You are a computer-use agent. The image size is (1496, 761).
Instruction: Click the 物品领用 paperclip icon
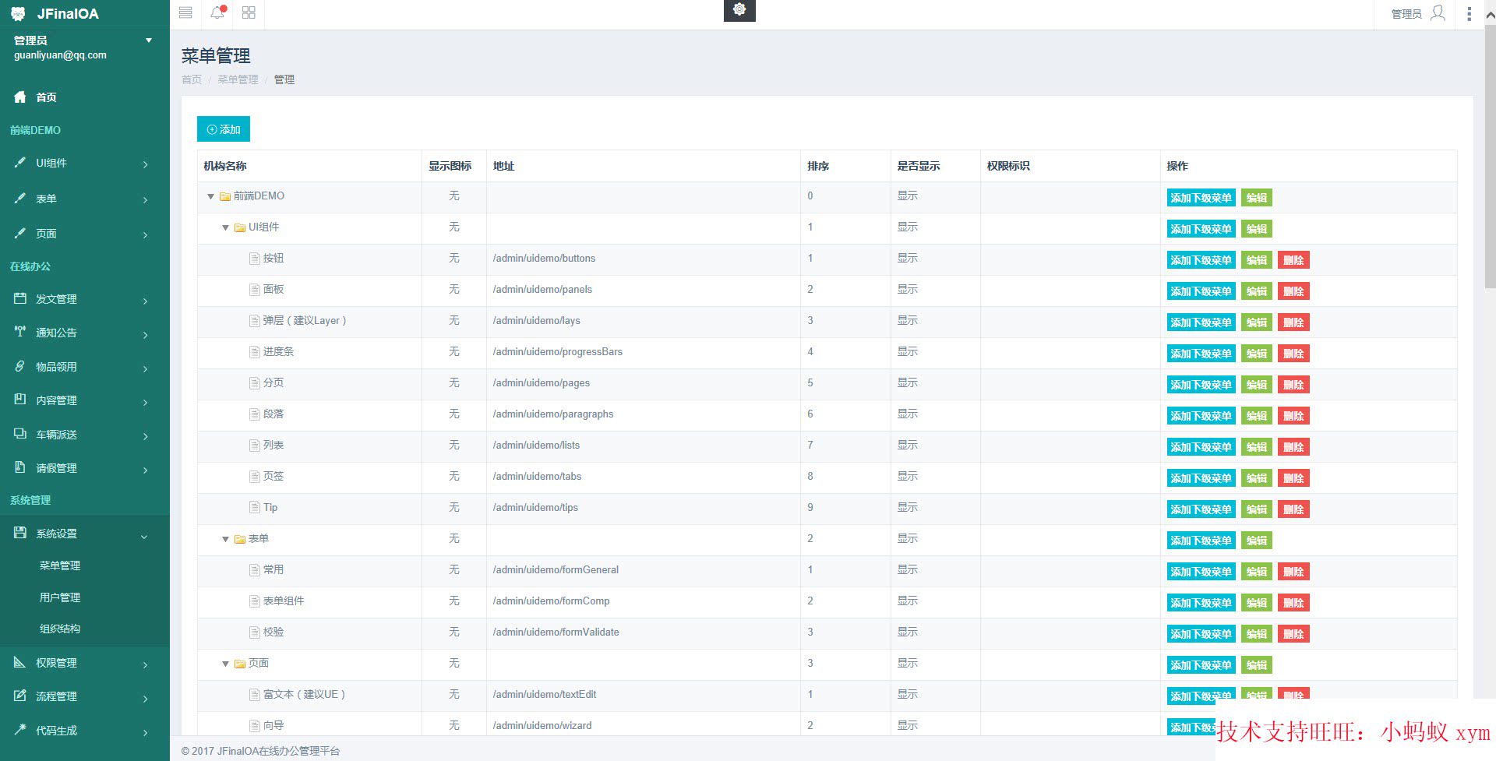click(20, 366)
